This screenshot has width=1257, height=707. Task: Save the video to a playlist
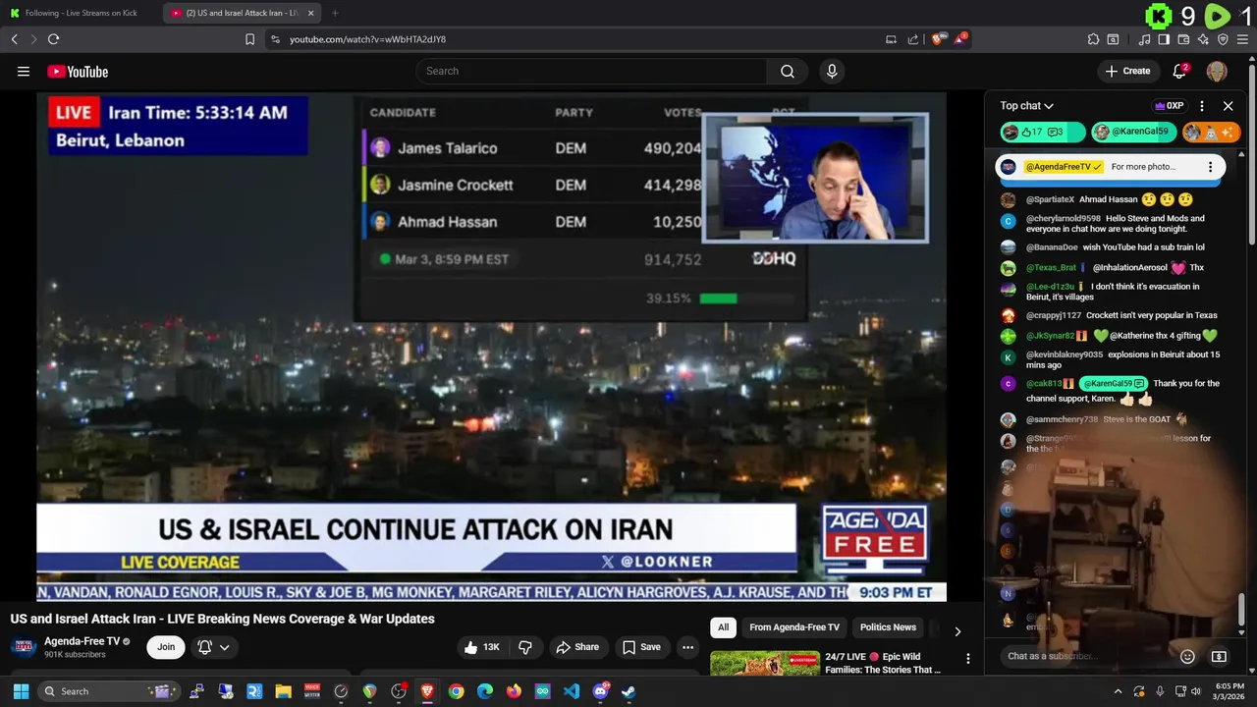coord(642,647)
